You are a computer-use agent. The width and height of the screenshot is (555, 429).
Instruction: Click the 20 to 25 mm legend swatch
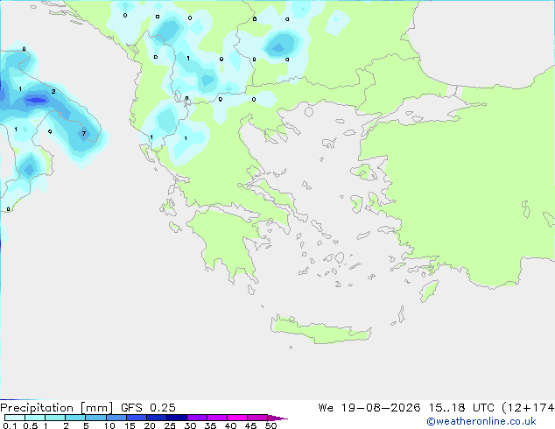click(157, 418)
